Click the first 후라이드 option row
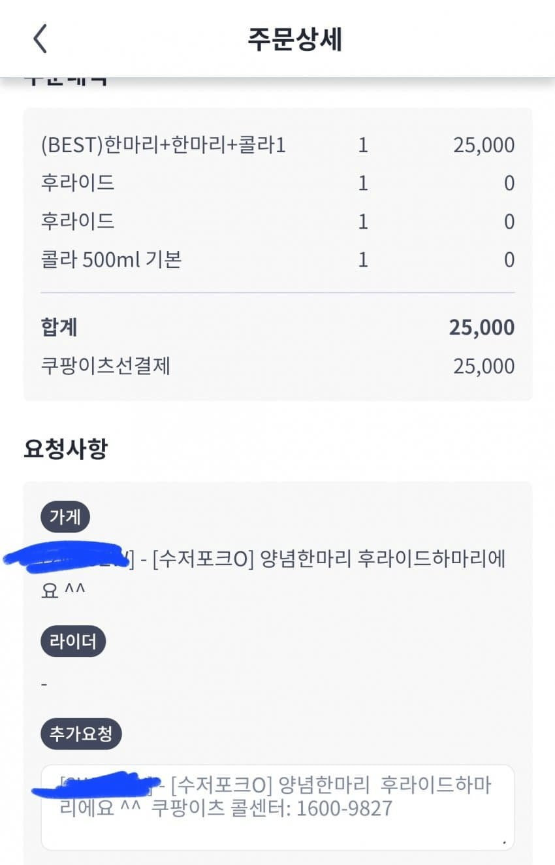Viewport: 555px width, 865px height. coord(77,183)
